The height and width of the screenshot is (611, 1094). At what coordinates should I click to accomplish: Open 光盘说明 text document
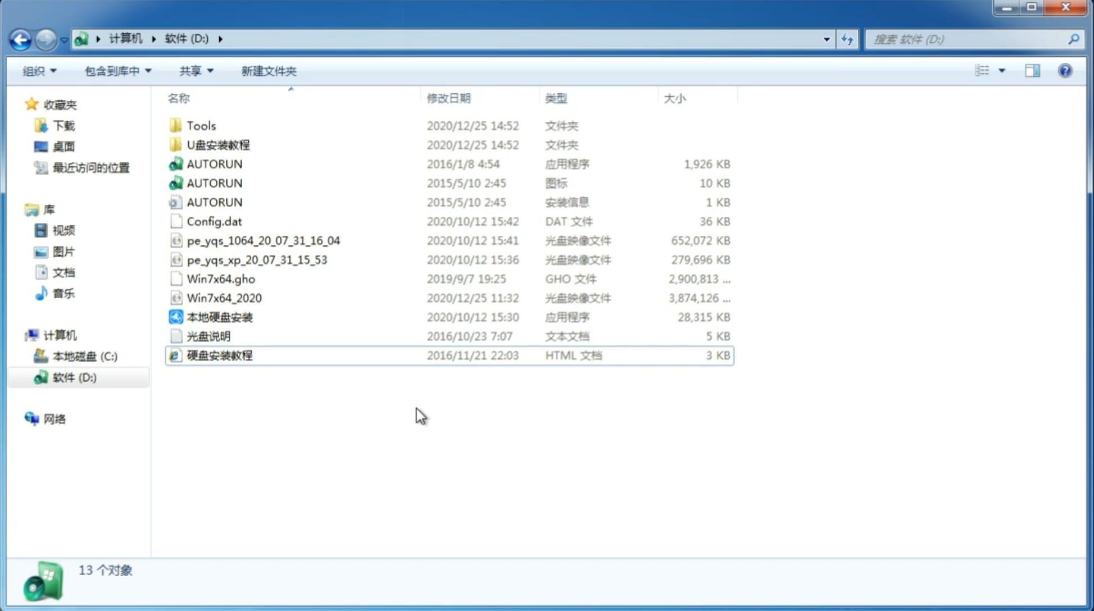point(208,335)
